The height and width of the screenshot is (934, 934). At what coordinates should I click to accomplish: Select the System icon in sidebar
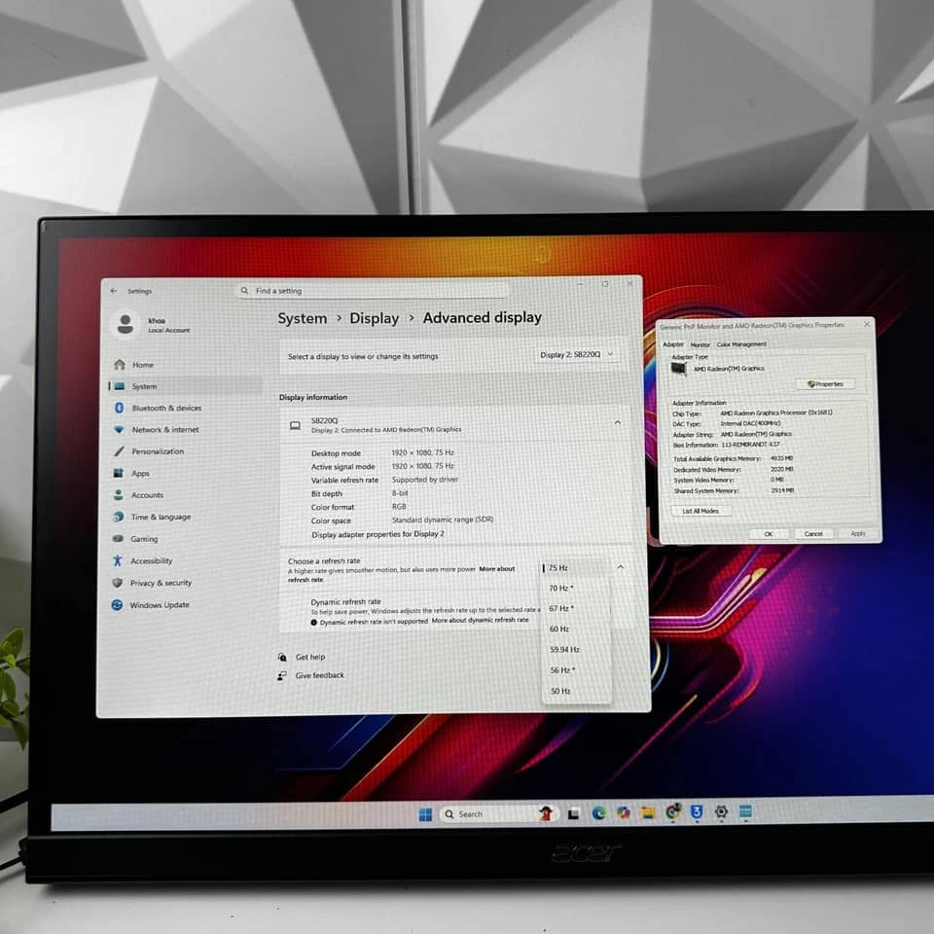click(119, 386)
